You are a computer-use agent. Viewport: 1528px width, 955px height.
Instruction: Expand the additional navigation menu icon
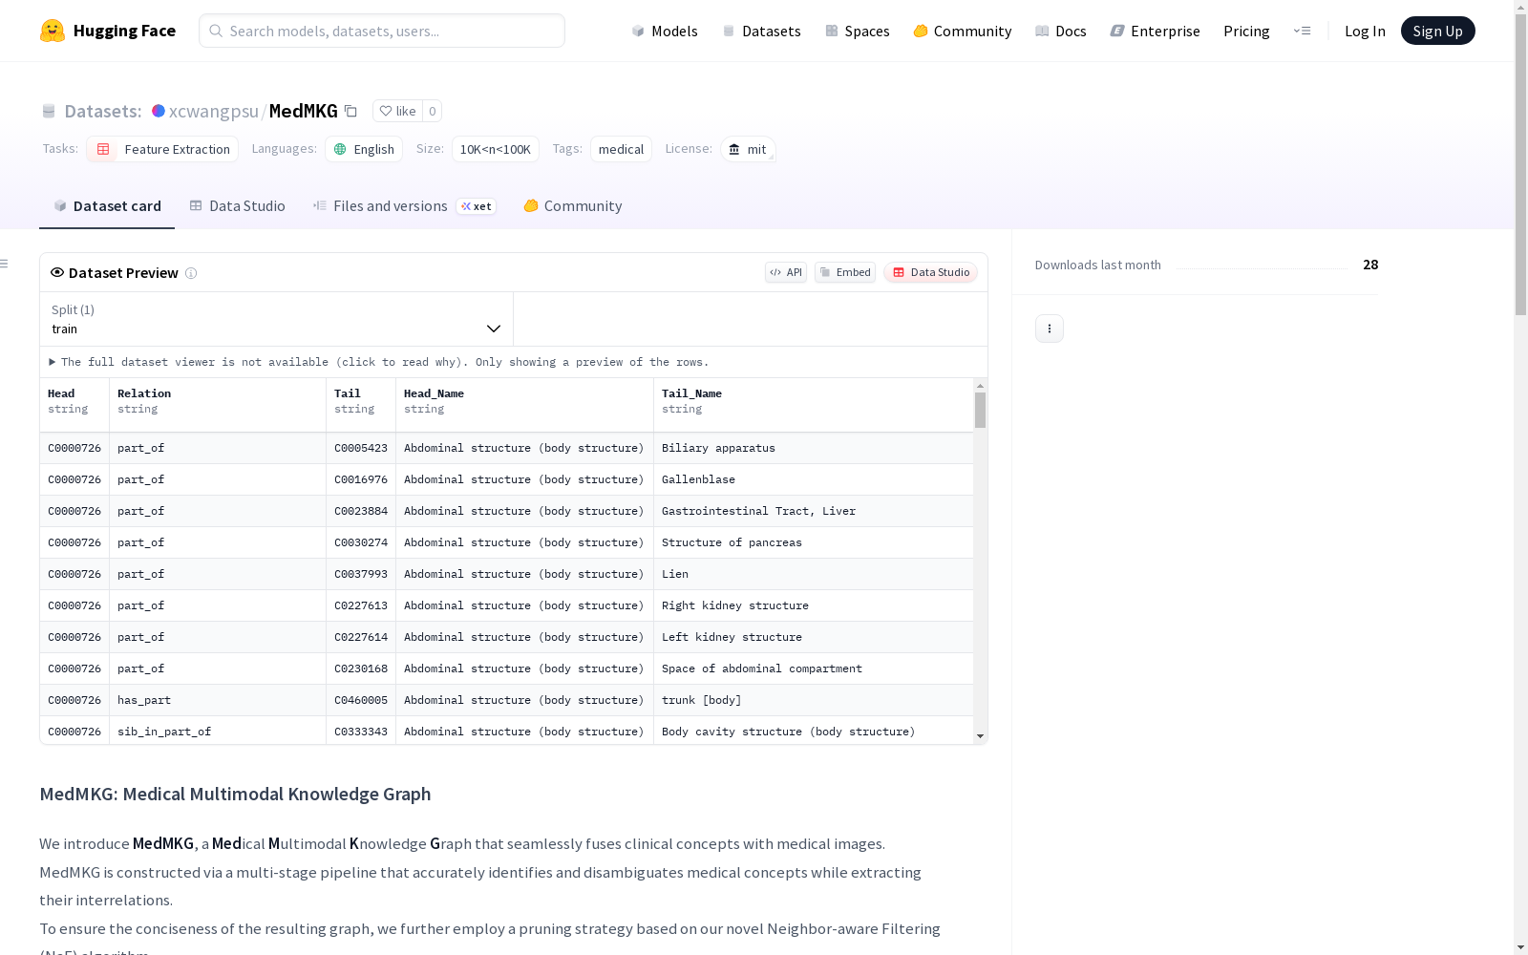pyautogui.click(x=1302, y=31)
